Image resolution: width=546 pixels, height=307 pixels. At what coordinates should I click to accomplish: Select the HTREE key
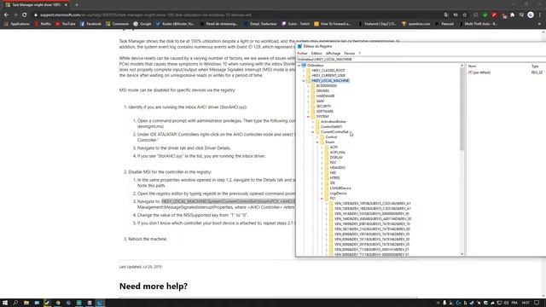pos(334,178)
